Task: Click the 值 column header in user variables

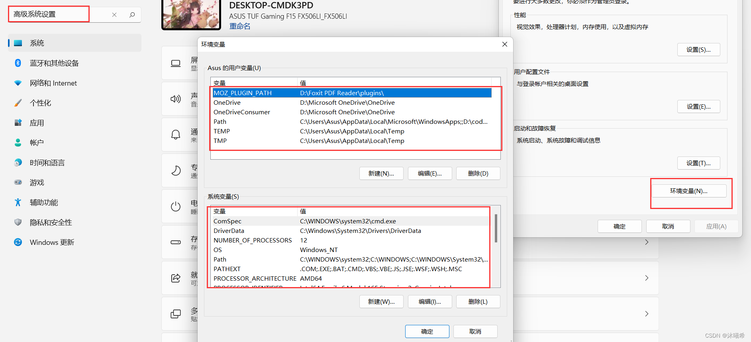Action: (x=394, y=83)
